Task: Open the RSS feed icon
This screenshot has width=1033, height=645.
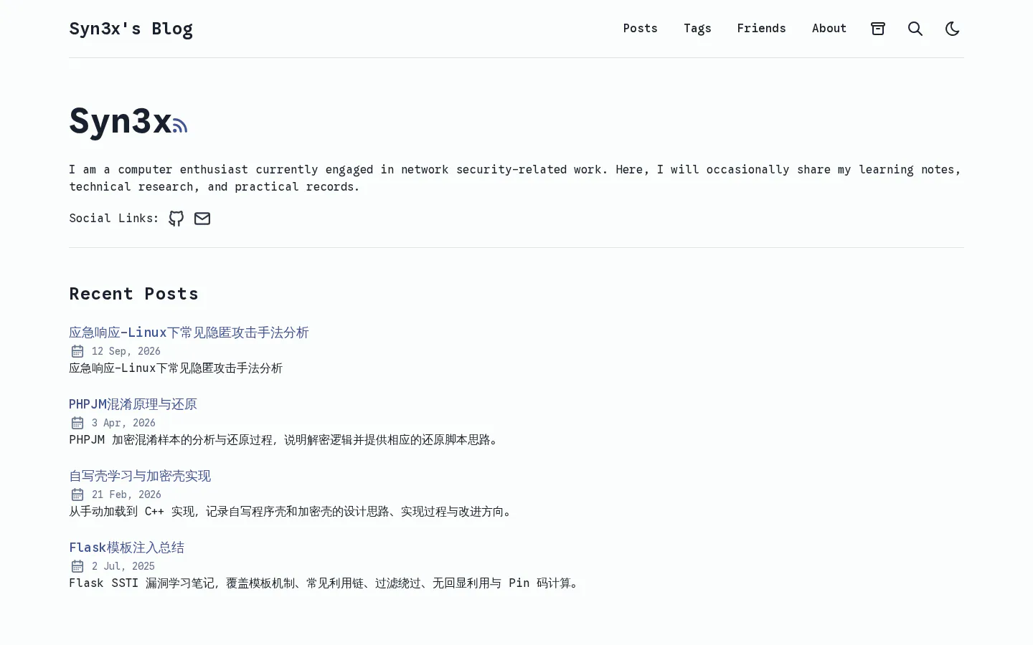Action: click(180, 126)
